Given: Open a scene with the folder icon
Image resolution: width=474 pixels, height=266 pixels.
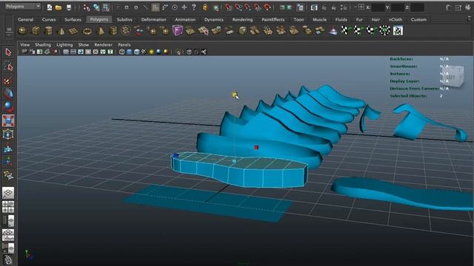Looking at the screenshot, I should [59, 7].
